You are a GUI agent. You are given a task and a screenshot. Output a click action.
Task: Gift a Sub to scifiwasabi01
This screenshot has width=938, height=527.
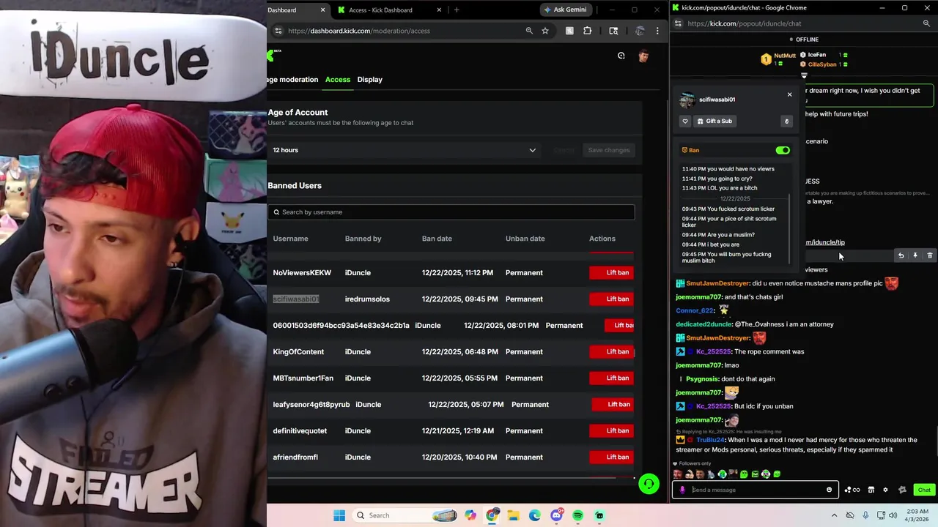tap(714, 121)
